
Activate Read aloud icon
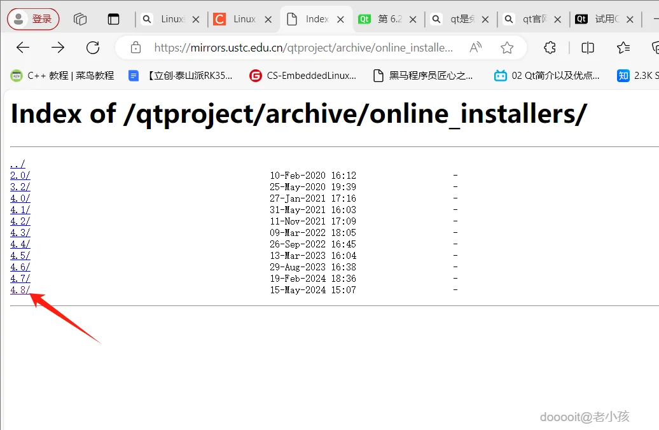475,48
